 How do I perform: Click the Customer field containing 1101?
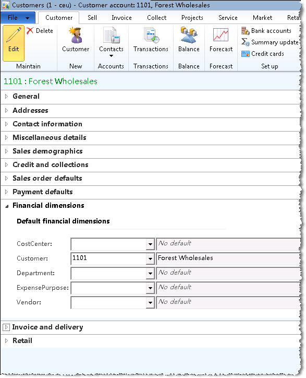[108, 258]
